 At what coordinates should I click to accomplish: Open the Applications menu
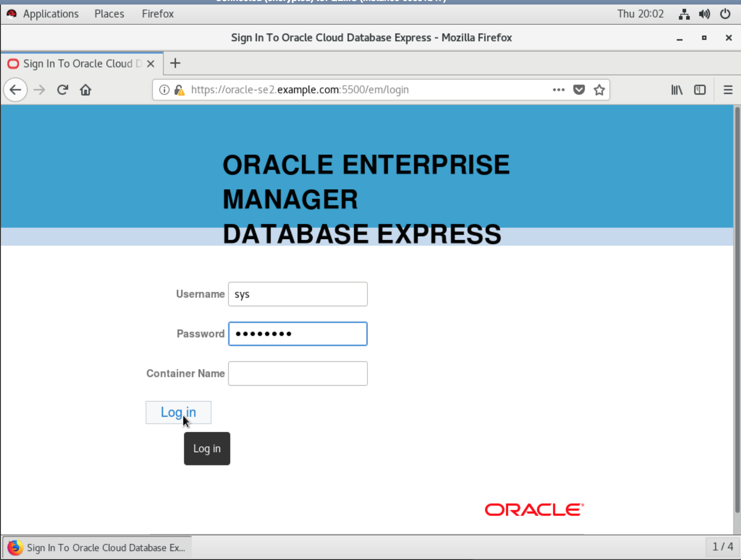pos(51,14)
